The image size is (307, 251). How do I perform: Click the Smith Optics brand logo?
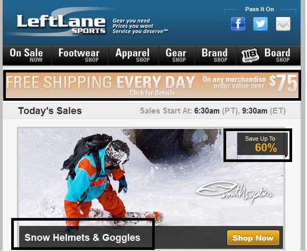(234, 191)
